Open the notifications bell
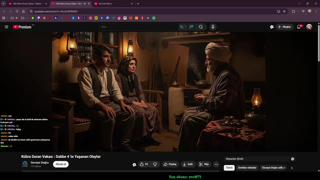This screenshot has height=180, width=320. point(299,27)
